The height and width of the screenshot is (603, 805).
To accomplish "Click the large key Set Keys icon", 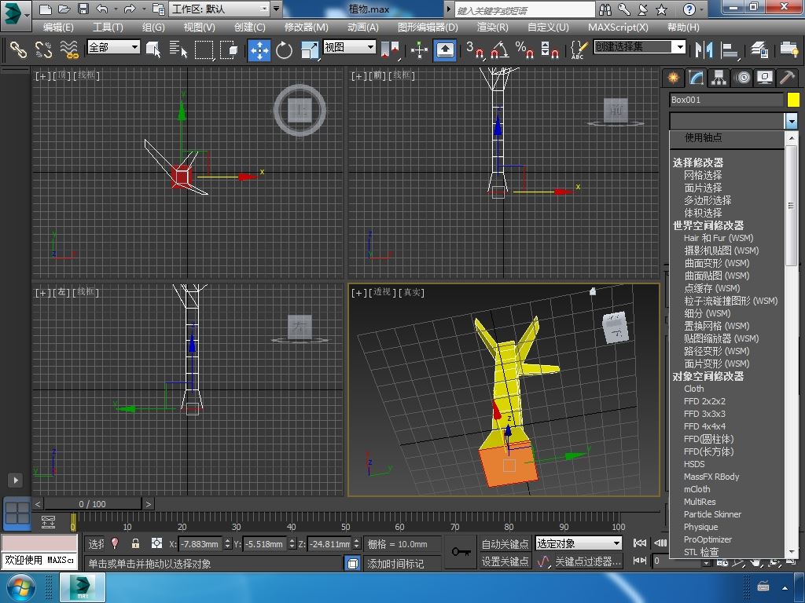I will (461, 552).
